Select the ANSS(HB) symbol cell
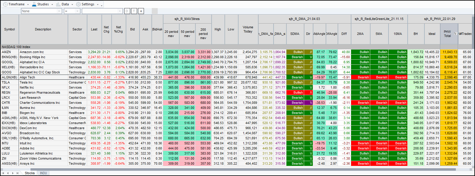 pyautogui.click(x=10, y=163)
